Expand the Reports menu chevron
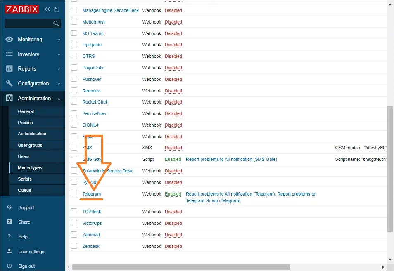Image resolution: width=394 pixels, height=271 pixels. (59, 69)
